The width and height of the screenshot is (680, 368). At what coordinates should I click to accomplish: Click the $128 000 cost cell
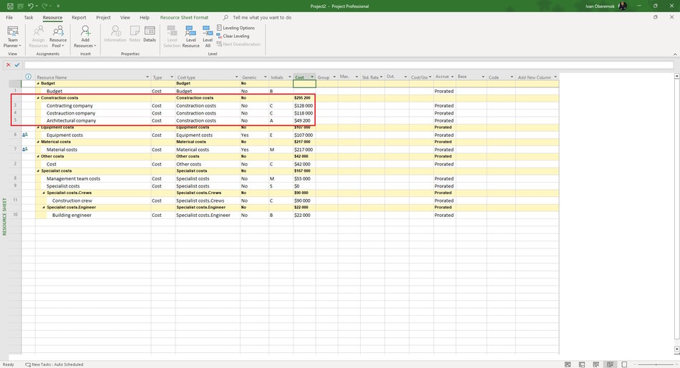[x=303, y=105]
